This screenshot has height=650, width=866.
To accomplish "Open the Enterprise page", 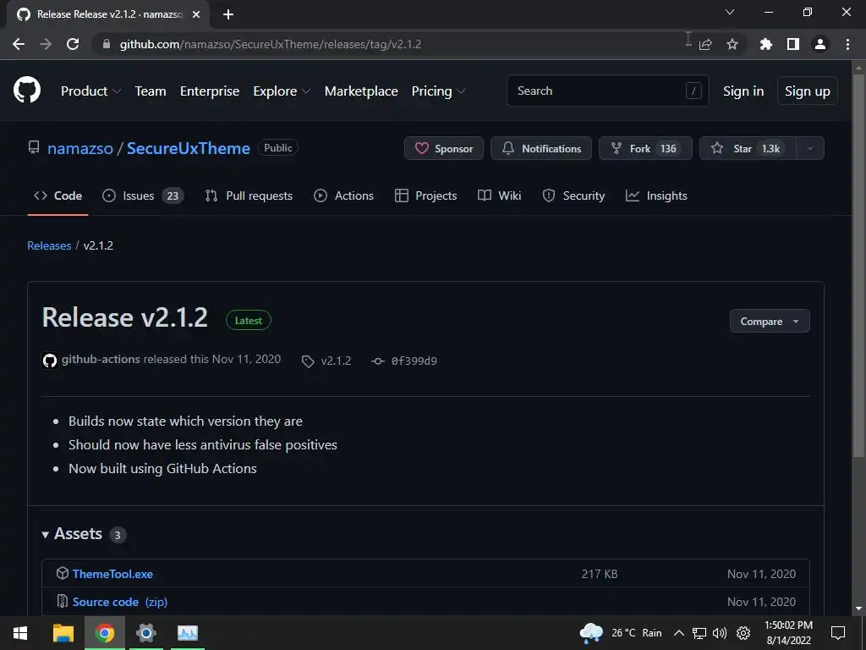I will click(210, 91).
